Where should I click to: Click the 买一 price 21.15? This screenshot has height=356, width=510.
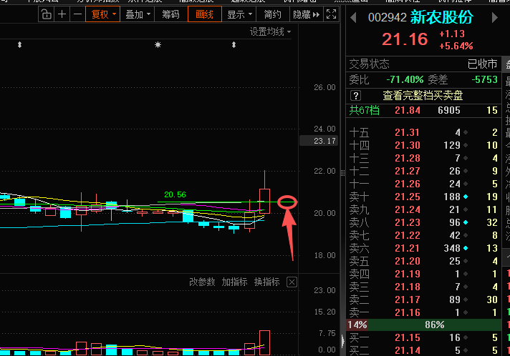pyautogui.click(x=408, y=338)
